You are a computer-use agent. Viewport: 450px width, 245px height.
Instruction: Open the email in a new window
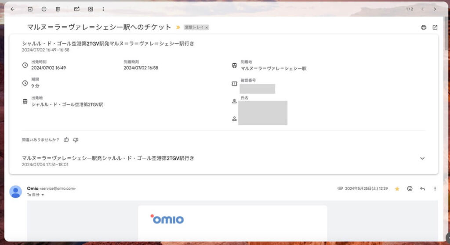(435, 27)
